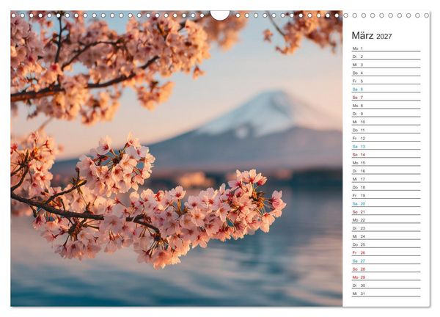This screenshot has width=440, height=317.
Task: Click the year '2027' in the heading
Action: coord(384,36)
